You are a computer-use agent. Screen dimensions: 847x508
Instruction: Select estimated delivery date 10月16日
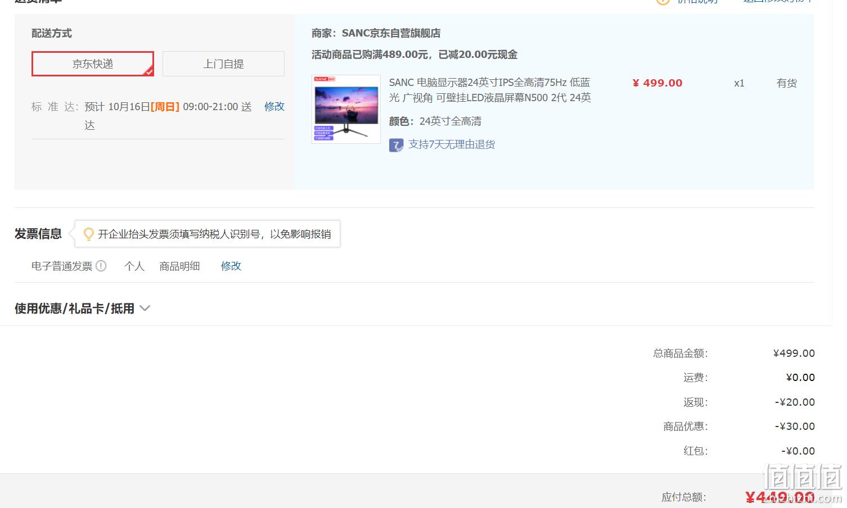129,107
